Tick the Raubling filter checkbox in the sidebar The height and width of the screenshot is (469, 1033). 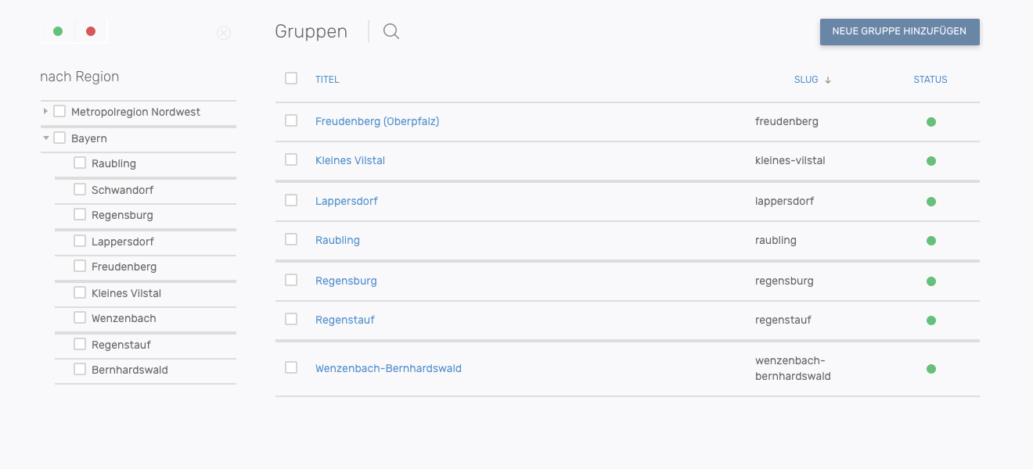(80, 163)
